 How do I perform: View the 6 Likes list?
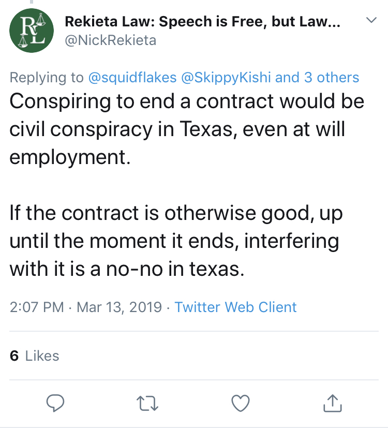[34, 356]
